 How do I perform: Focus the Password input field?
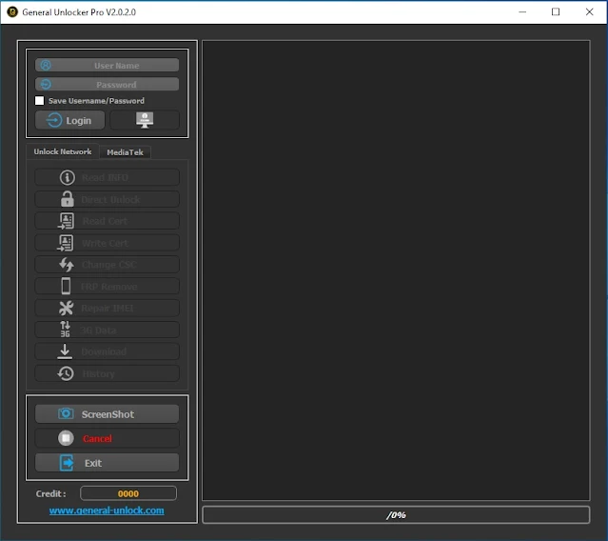(107, 84)
